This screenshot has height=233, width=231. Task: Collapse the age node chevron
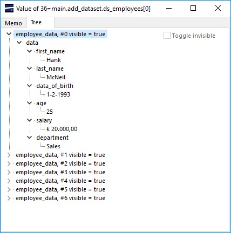[29, 103]
